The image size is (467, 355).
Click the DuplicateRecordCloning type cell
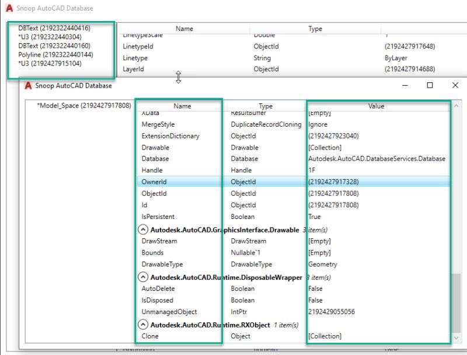click(x=266, y=124)
